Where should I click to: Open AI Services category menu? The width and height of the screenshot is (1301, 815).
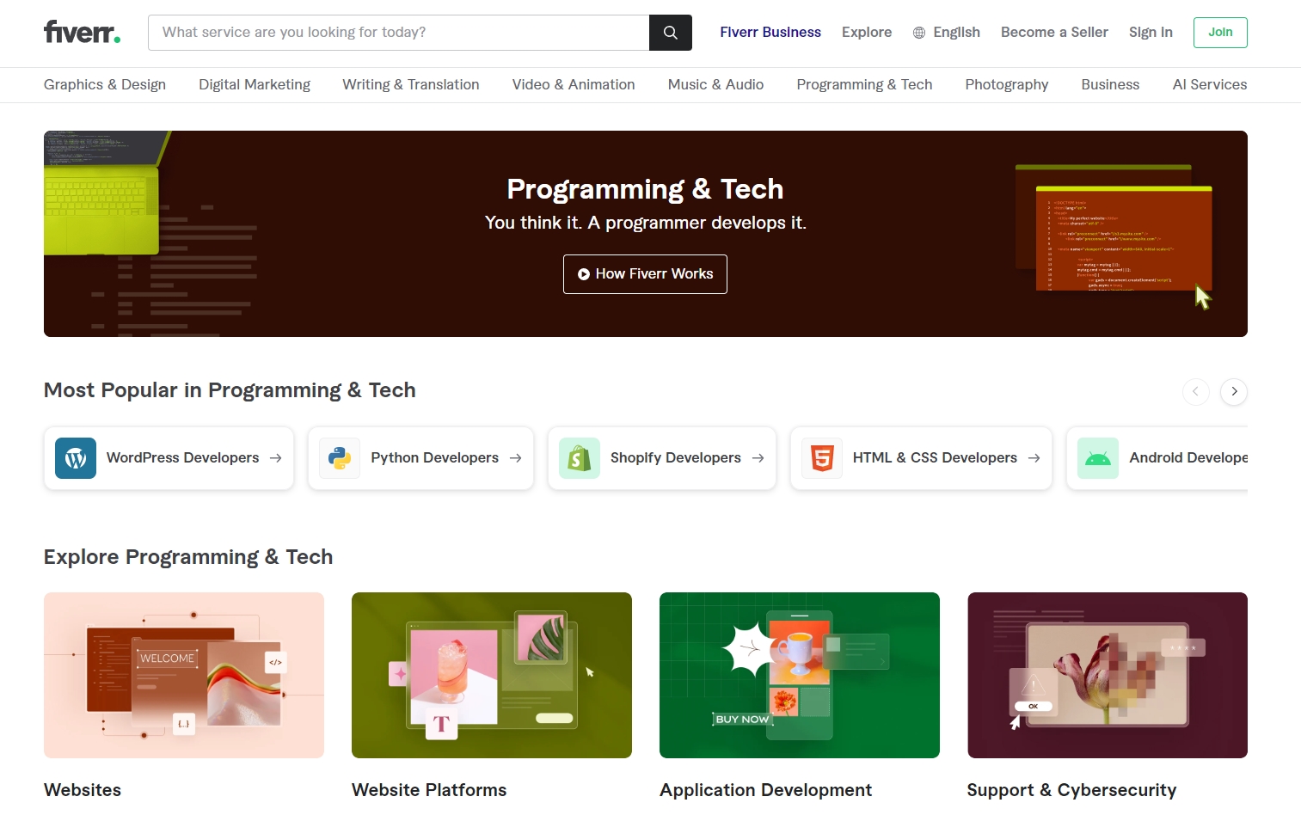click(1210, 84)
